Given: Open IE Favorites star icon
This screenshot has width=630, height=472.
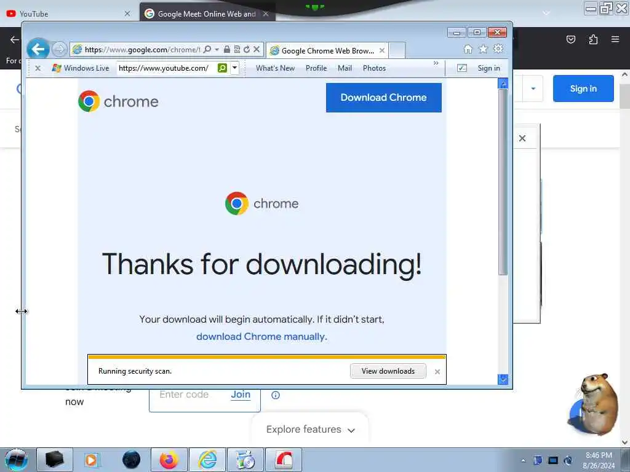Looking at the screenshot, I should coord(483,49).
